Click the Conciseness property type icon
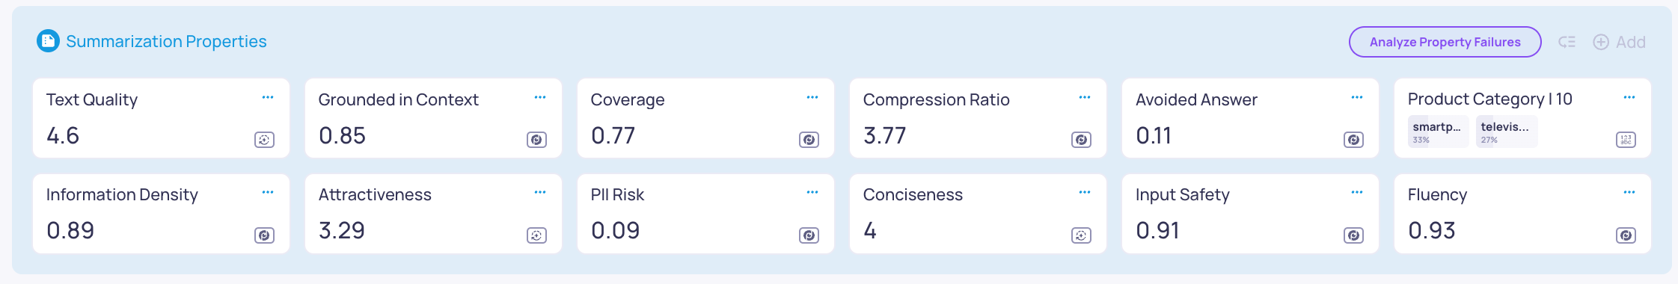The width and height of the screenshot is (1678, 284). [1081, 235]
